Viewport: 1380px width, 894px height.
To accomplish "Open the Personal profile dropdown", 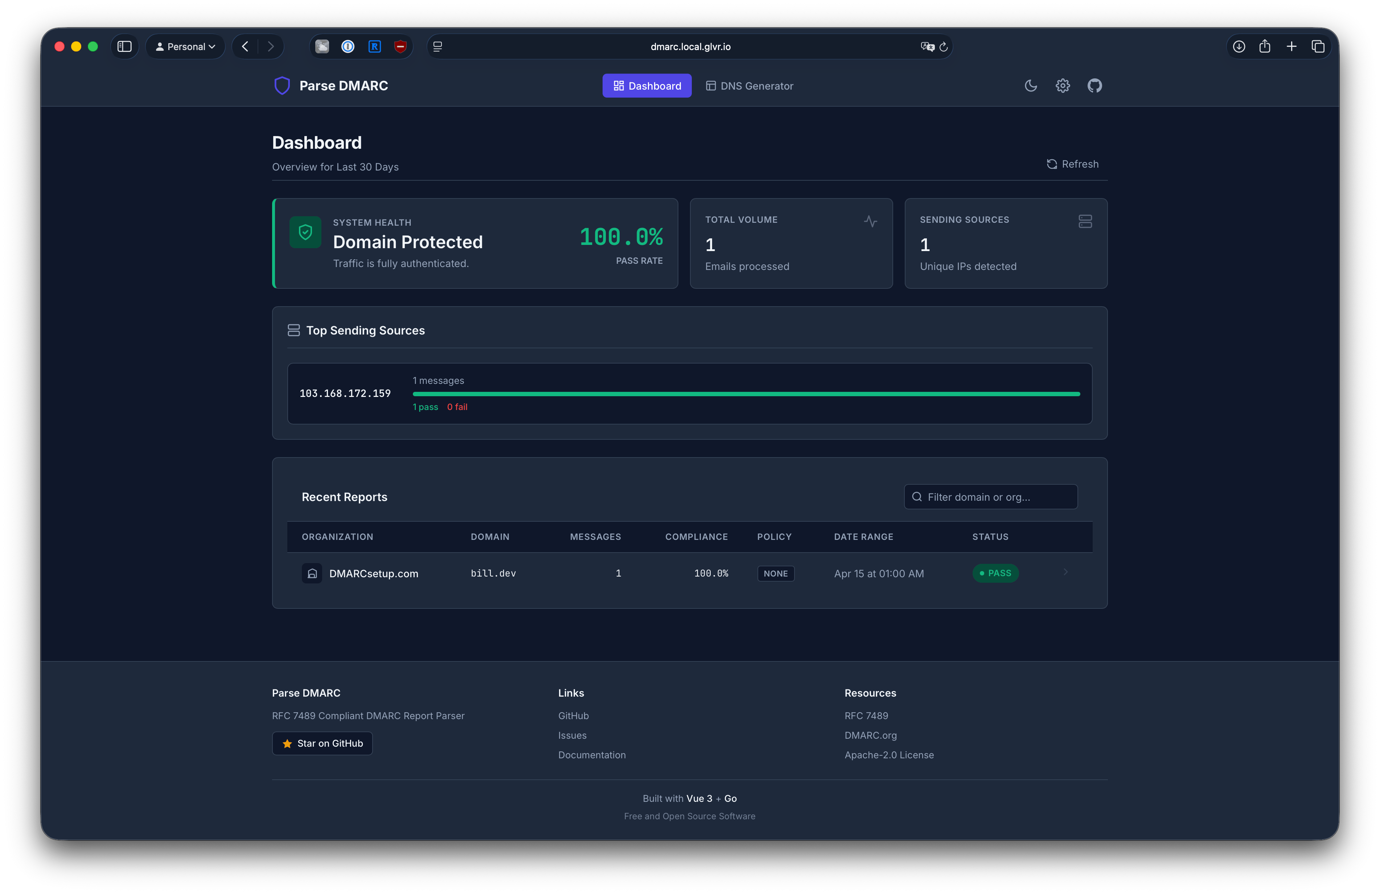I will [185, 46].
